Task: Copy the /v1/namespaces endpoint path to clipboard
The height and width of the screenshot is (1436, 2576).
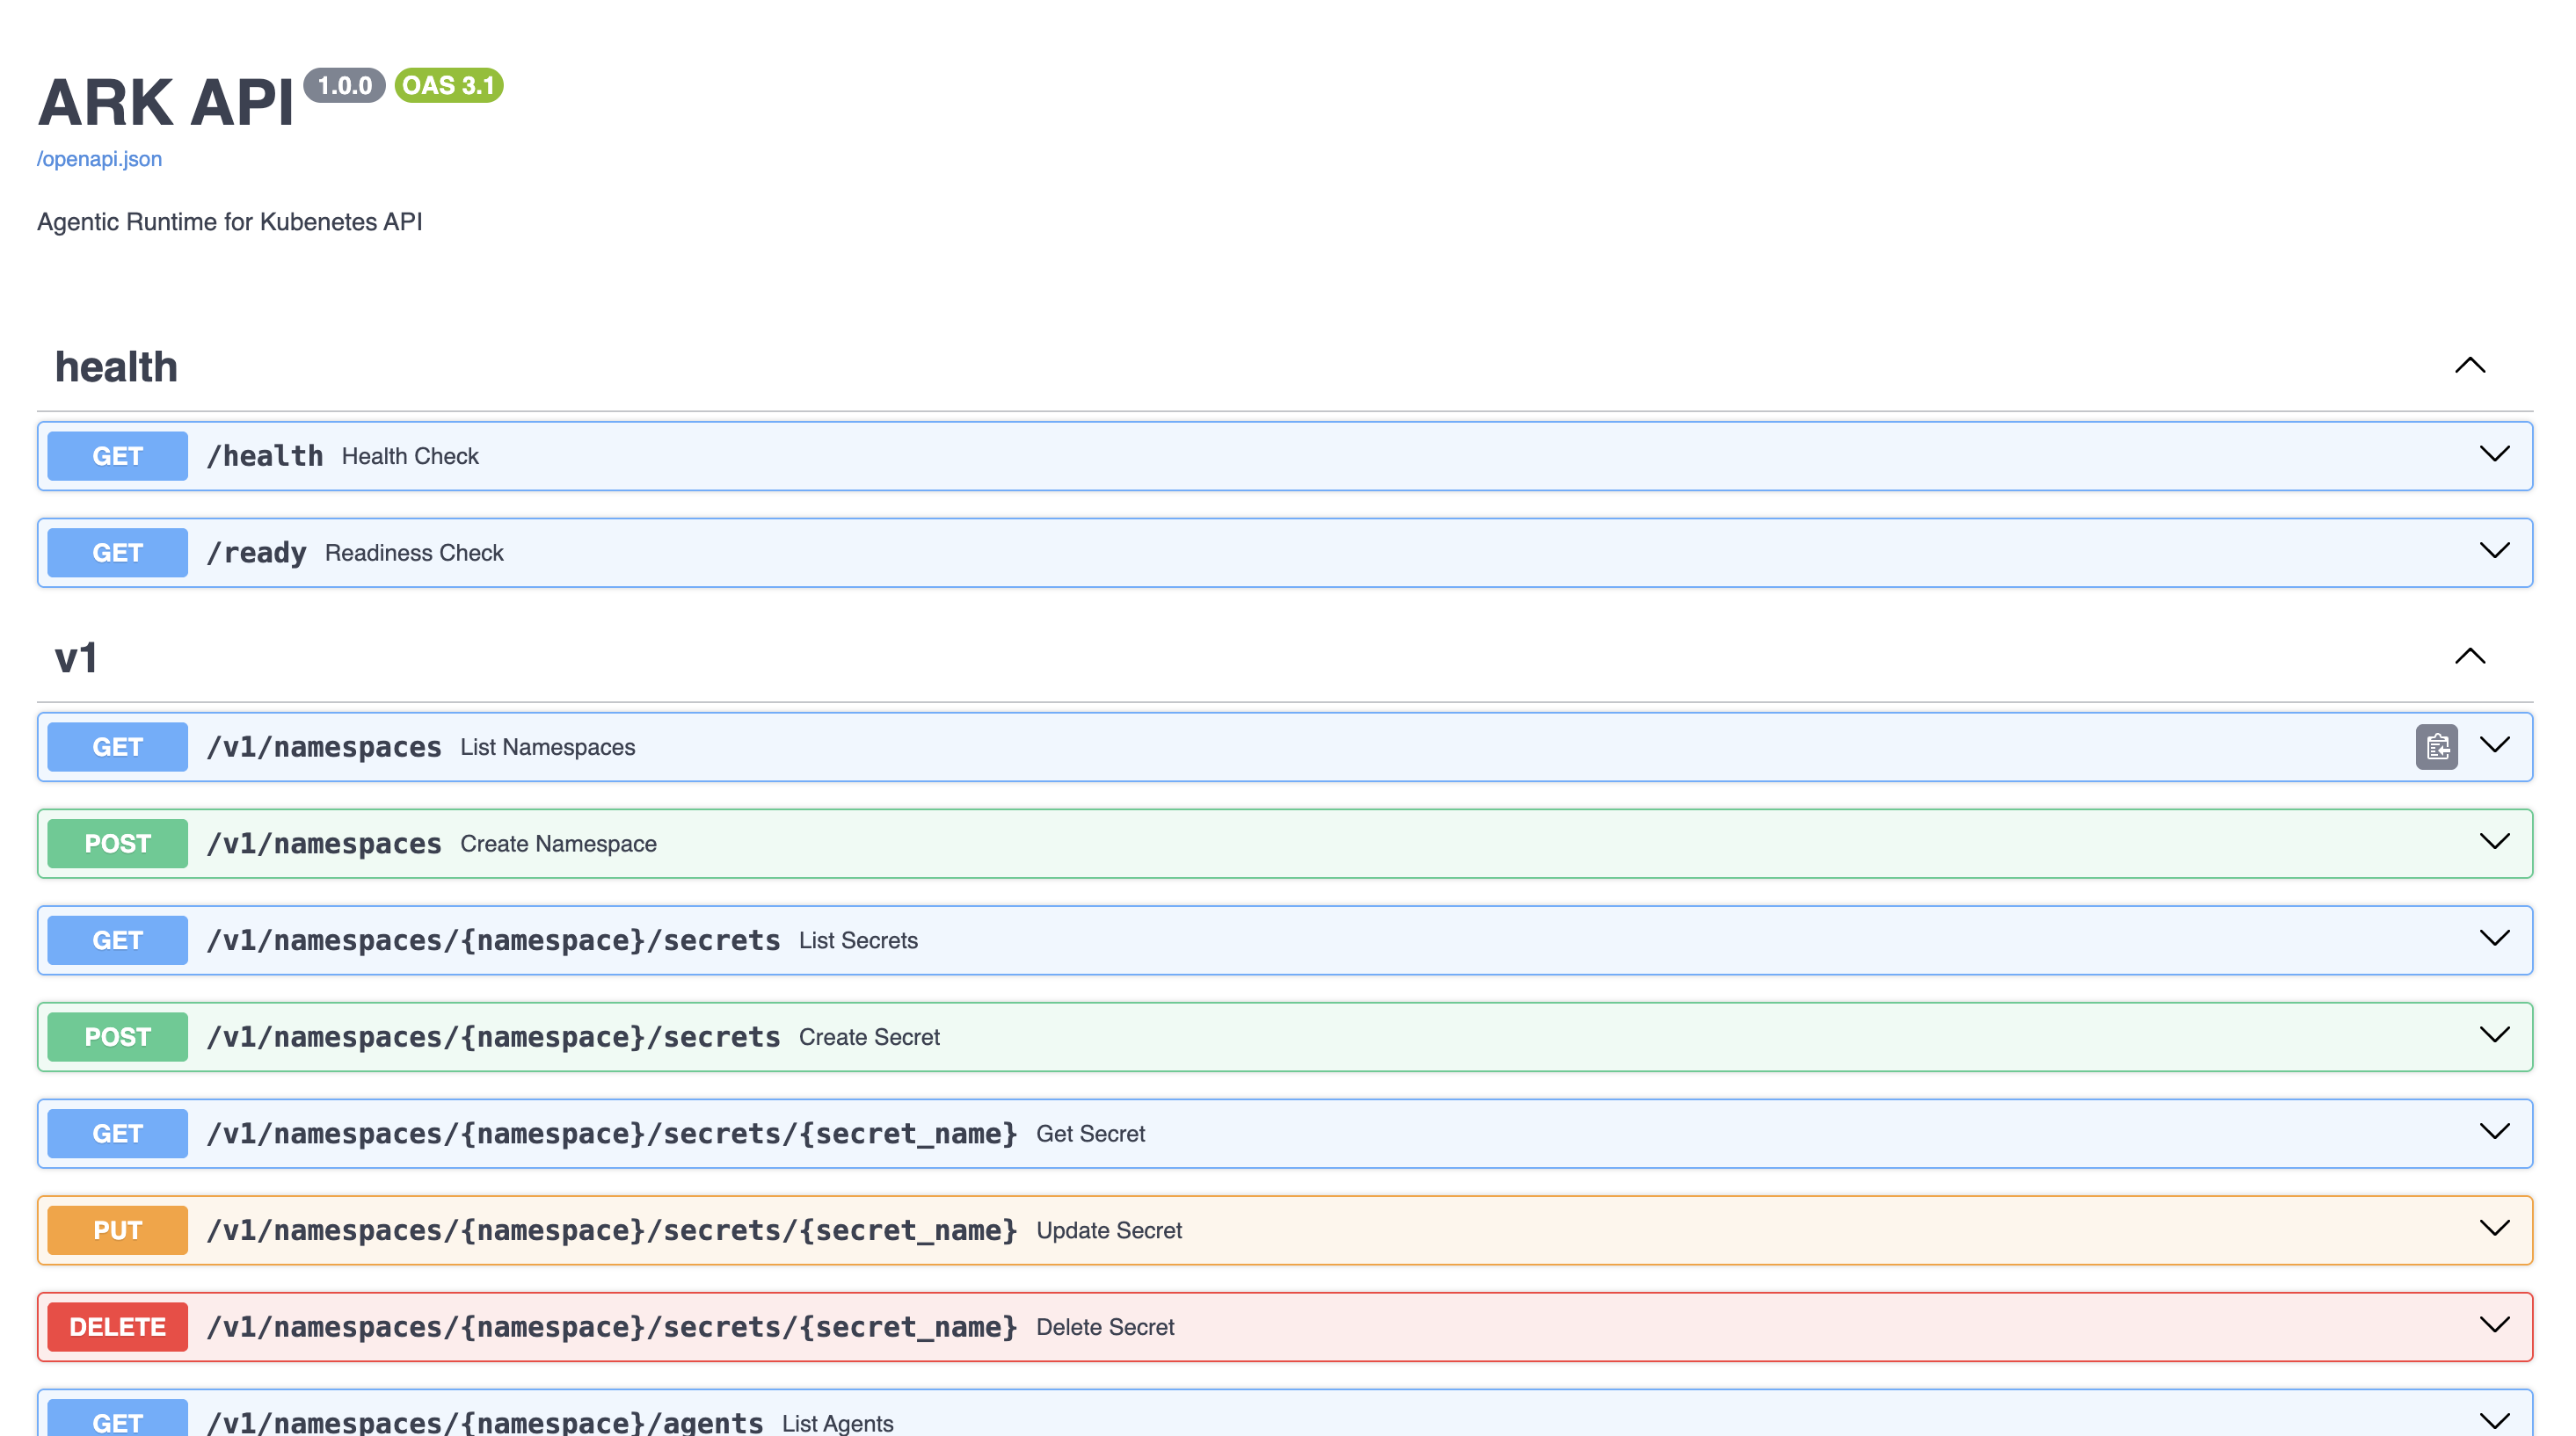Action: (x=2438, y=746)
